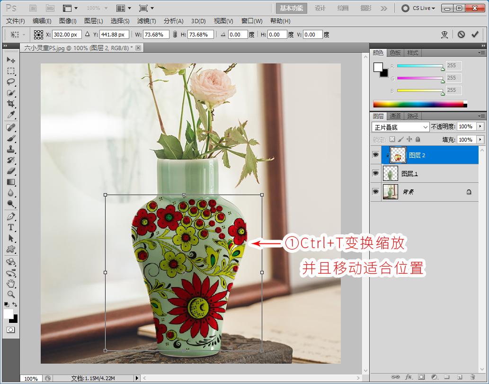Switch to the 通道 tab
This screenshot has width=489, height=384.
click(395, 116)
